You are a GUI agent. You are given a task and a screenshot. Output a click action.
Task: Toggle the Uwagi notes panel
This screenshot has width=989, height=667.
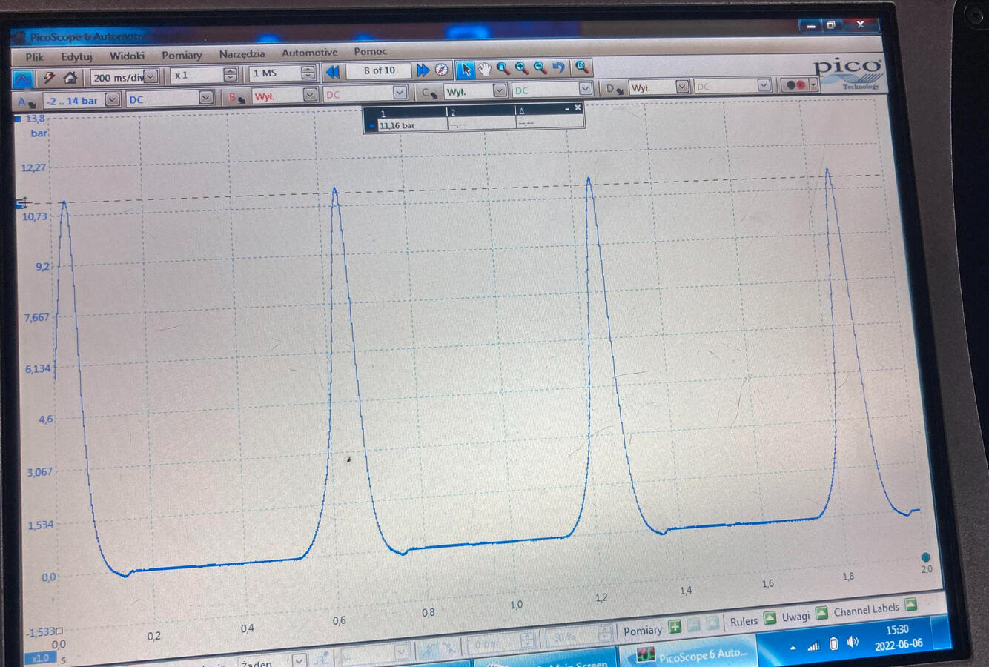click(821, 613)
